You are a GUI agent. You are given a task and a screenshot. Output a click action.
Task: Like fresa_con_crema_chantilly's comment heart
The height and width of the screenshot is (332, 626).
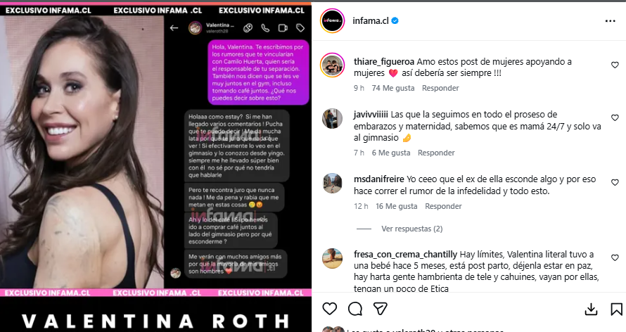pyautogui.click(x=615, y=257)
